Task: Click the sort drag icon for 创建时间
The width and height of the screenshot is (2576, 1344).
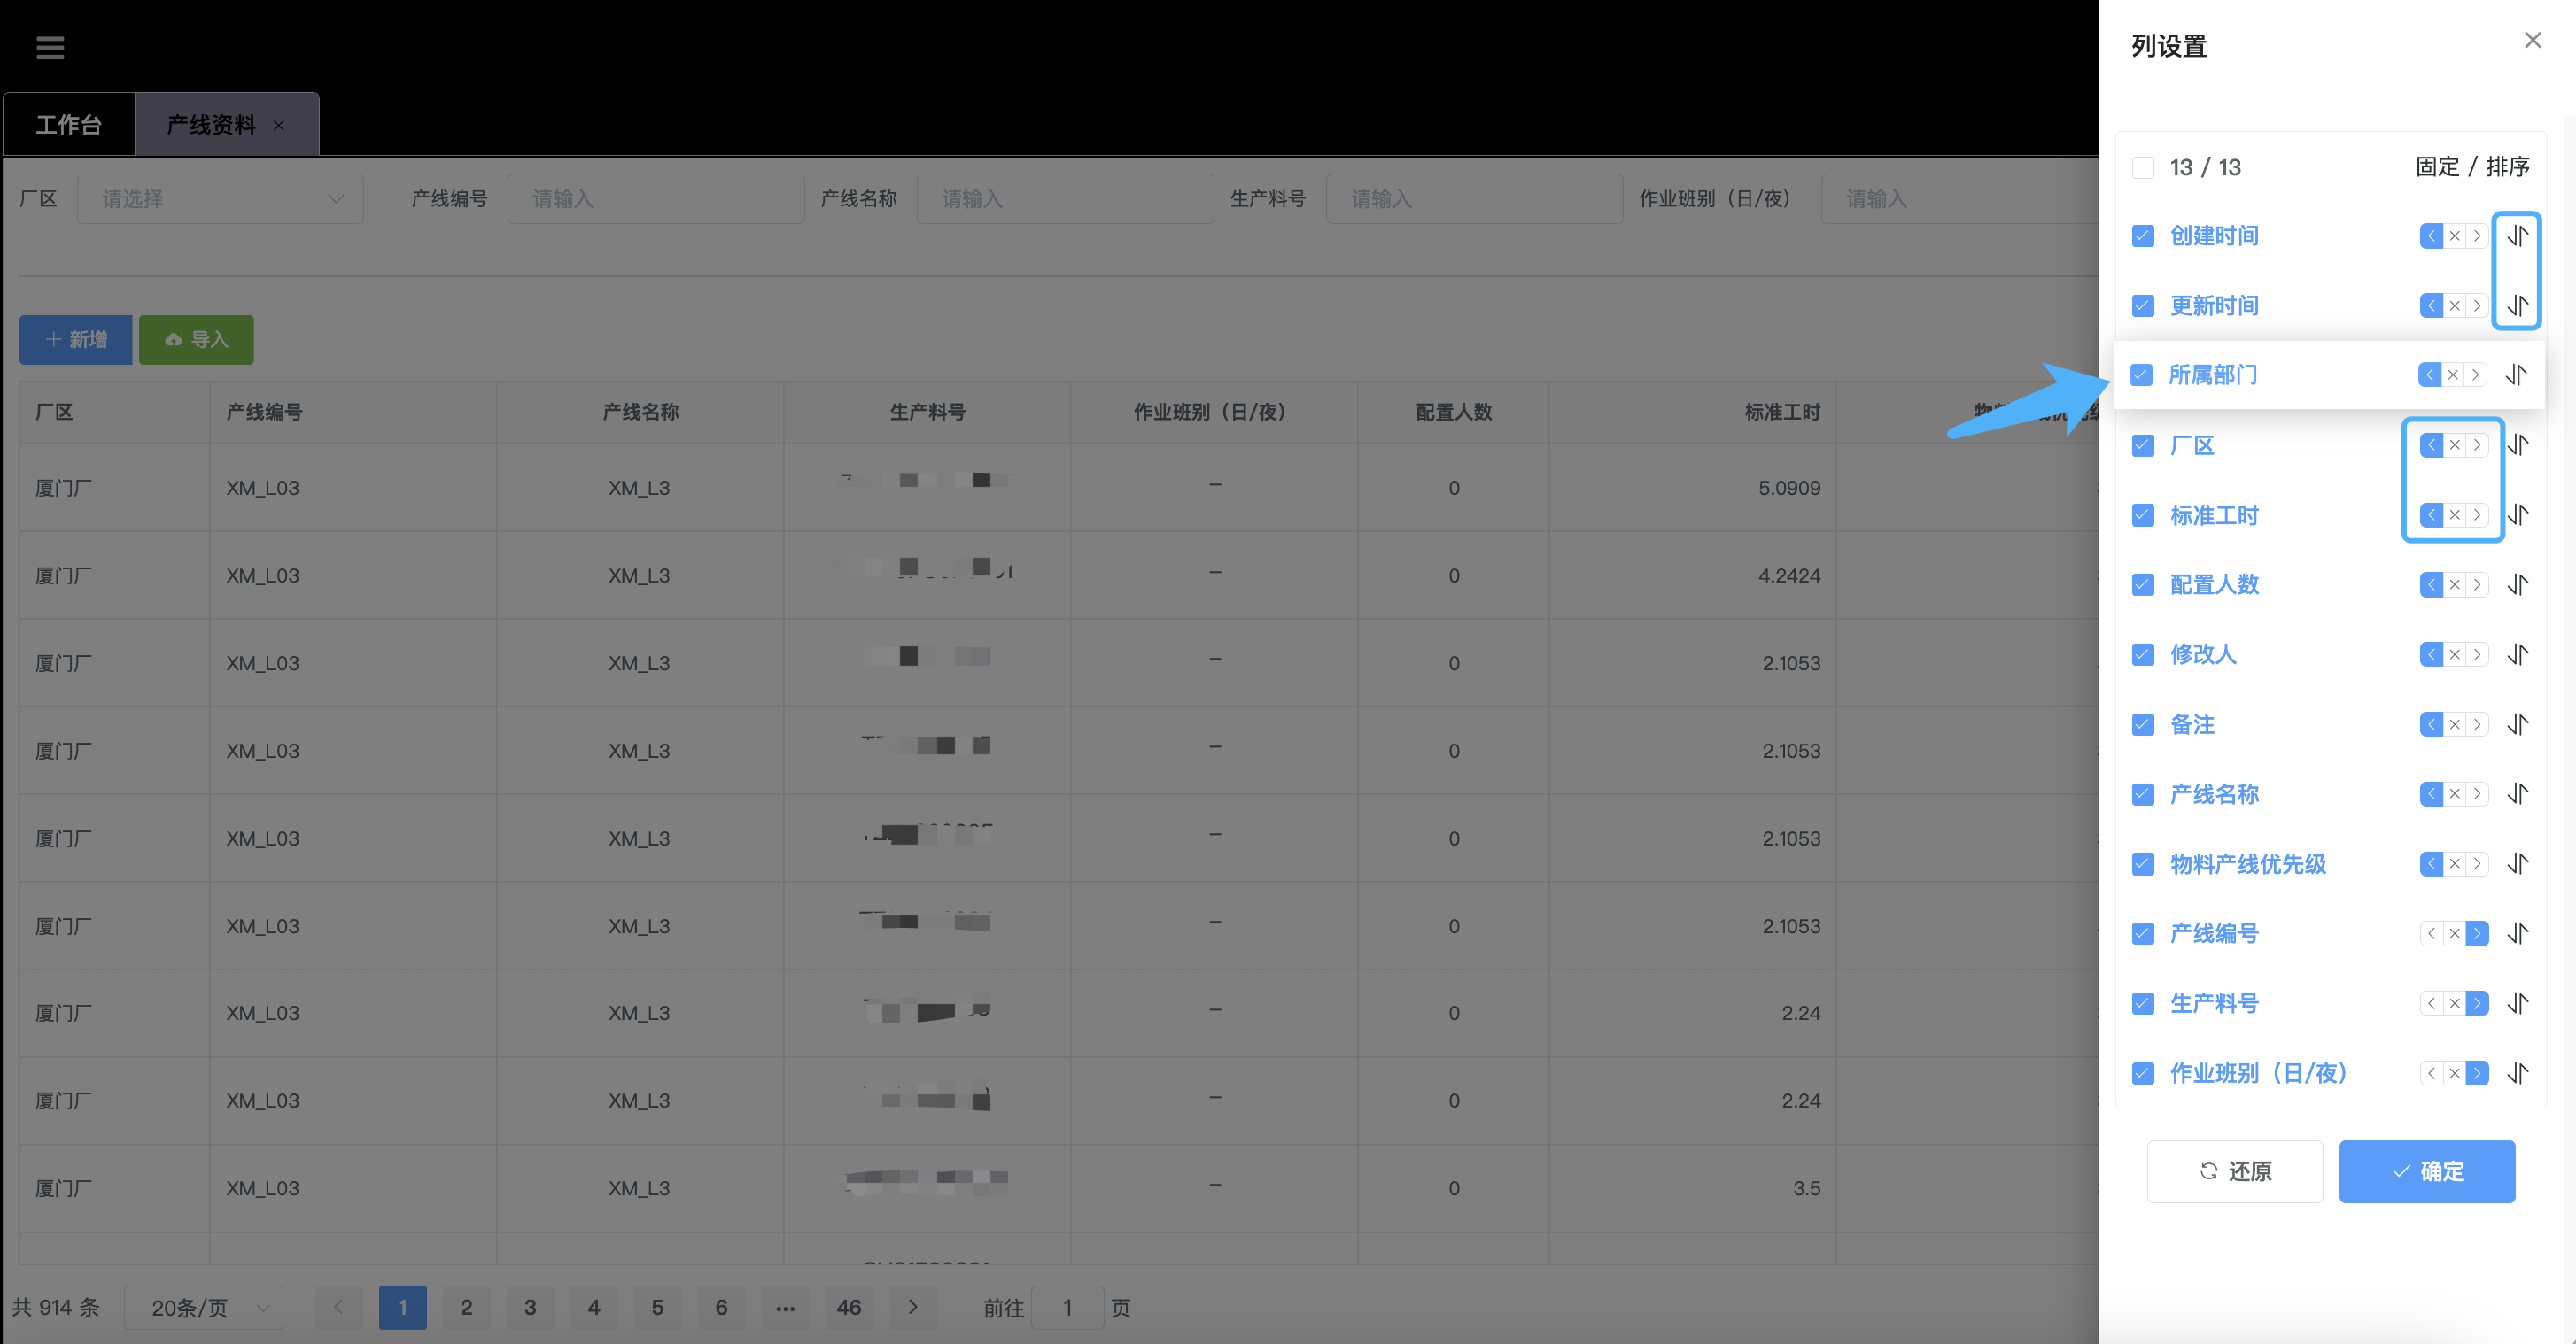Action: pyautogui.click(x=2517, y=236)
